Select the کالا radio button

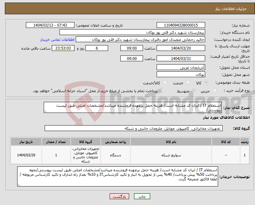pyautogui.click(x=206, y=82)
